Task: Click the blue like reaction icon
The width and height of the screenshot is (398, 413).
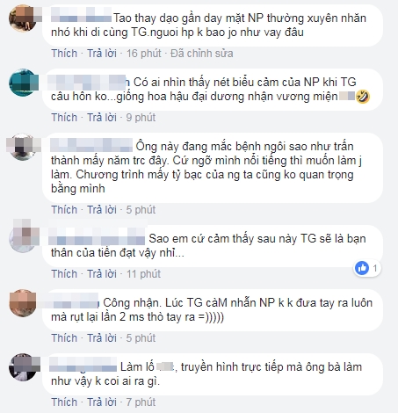Action: click(x=362, y=268)
